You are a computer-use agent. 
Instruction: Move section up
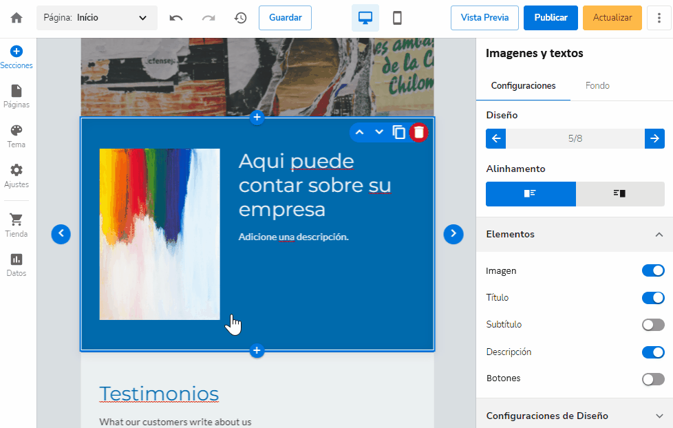tap(360, 132)
